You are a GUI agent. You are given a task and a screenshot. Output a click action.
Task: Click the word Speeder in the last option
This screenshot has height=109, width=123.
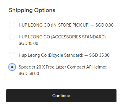point(27,67)
